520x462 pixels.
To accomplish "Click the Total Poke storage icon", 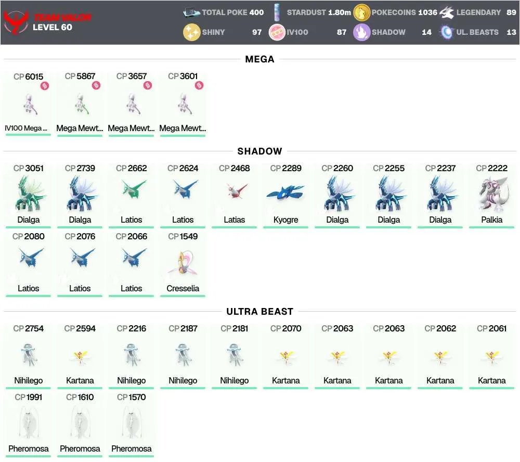I will (x=191, y=12).
